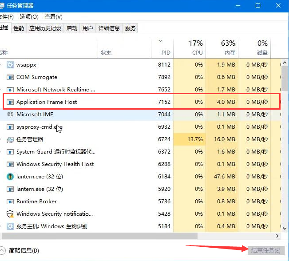Select the 服务主机: Windows 生物识别 process
This screenshot has height=261, width=289.
[x=51, y=226]
